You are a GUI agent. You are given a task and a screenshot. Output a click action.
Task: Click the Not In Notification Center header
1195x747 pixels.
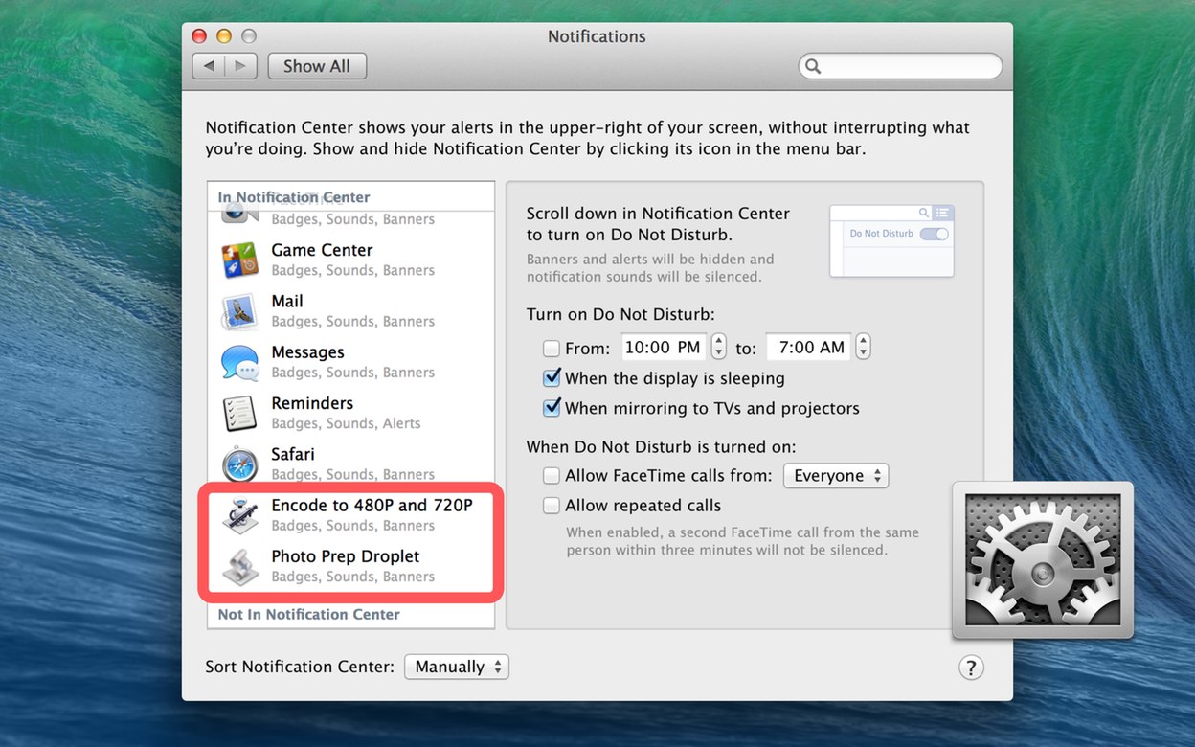tap(309, 614)
